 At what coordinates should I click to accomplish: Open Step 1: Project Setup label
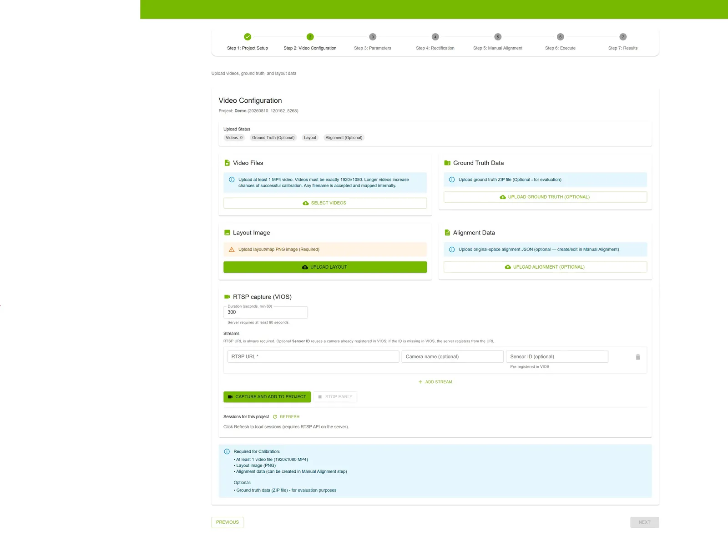tap(248, 48)
